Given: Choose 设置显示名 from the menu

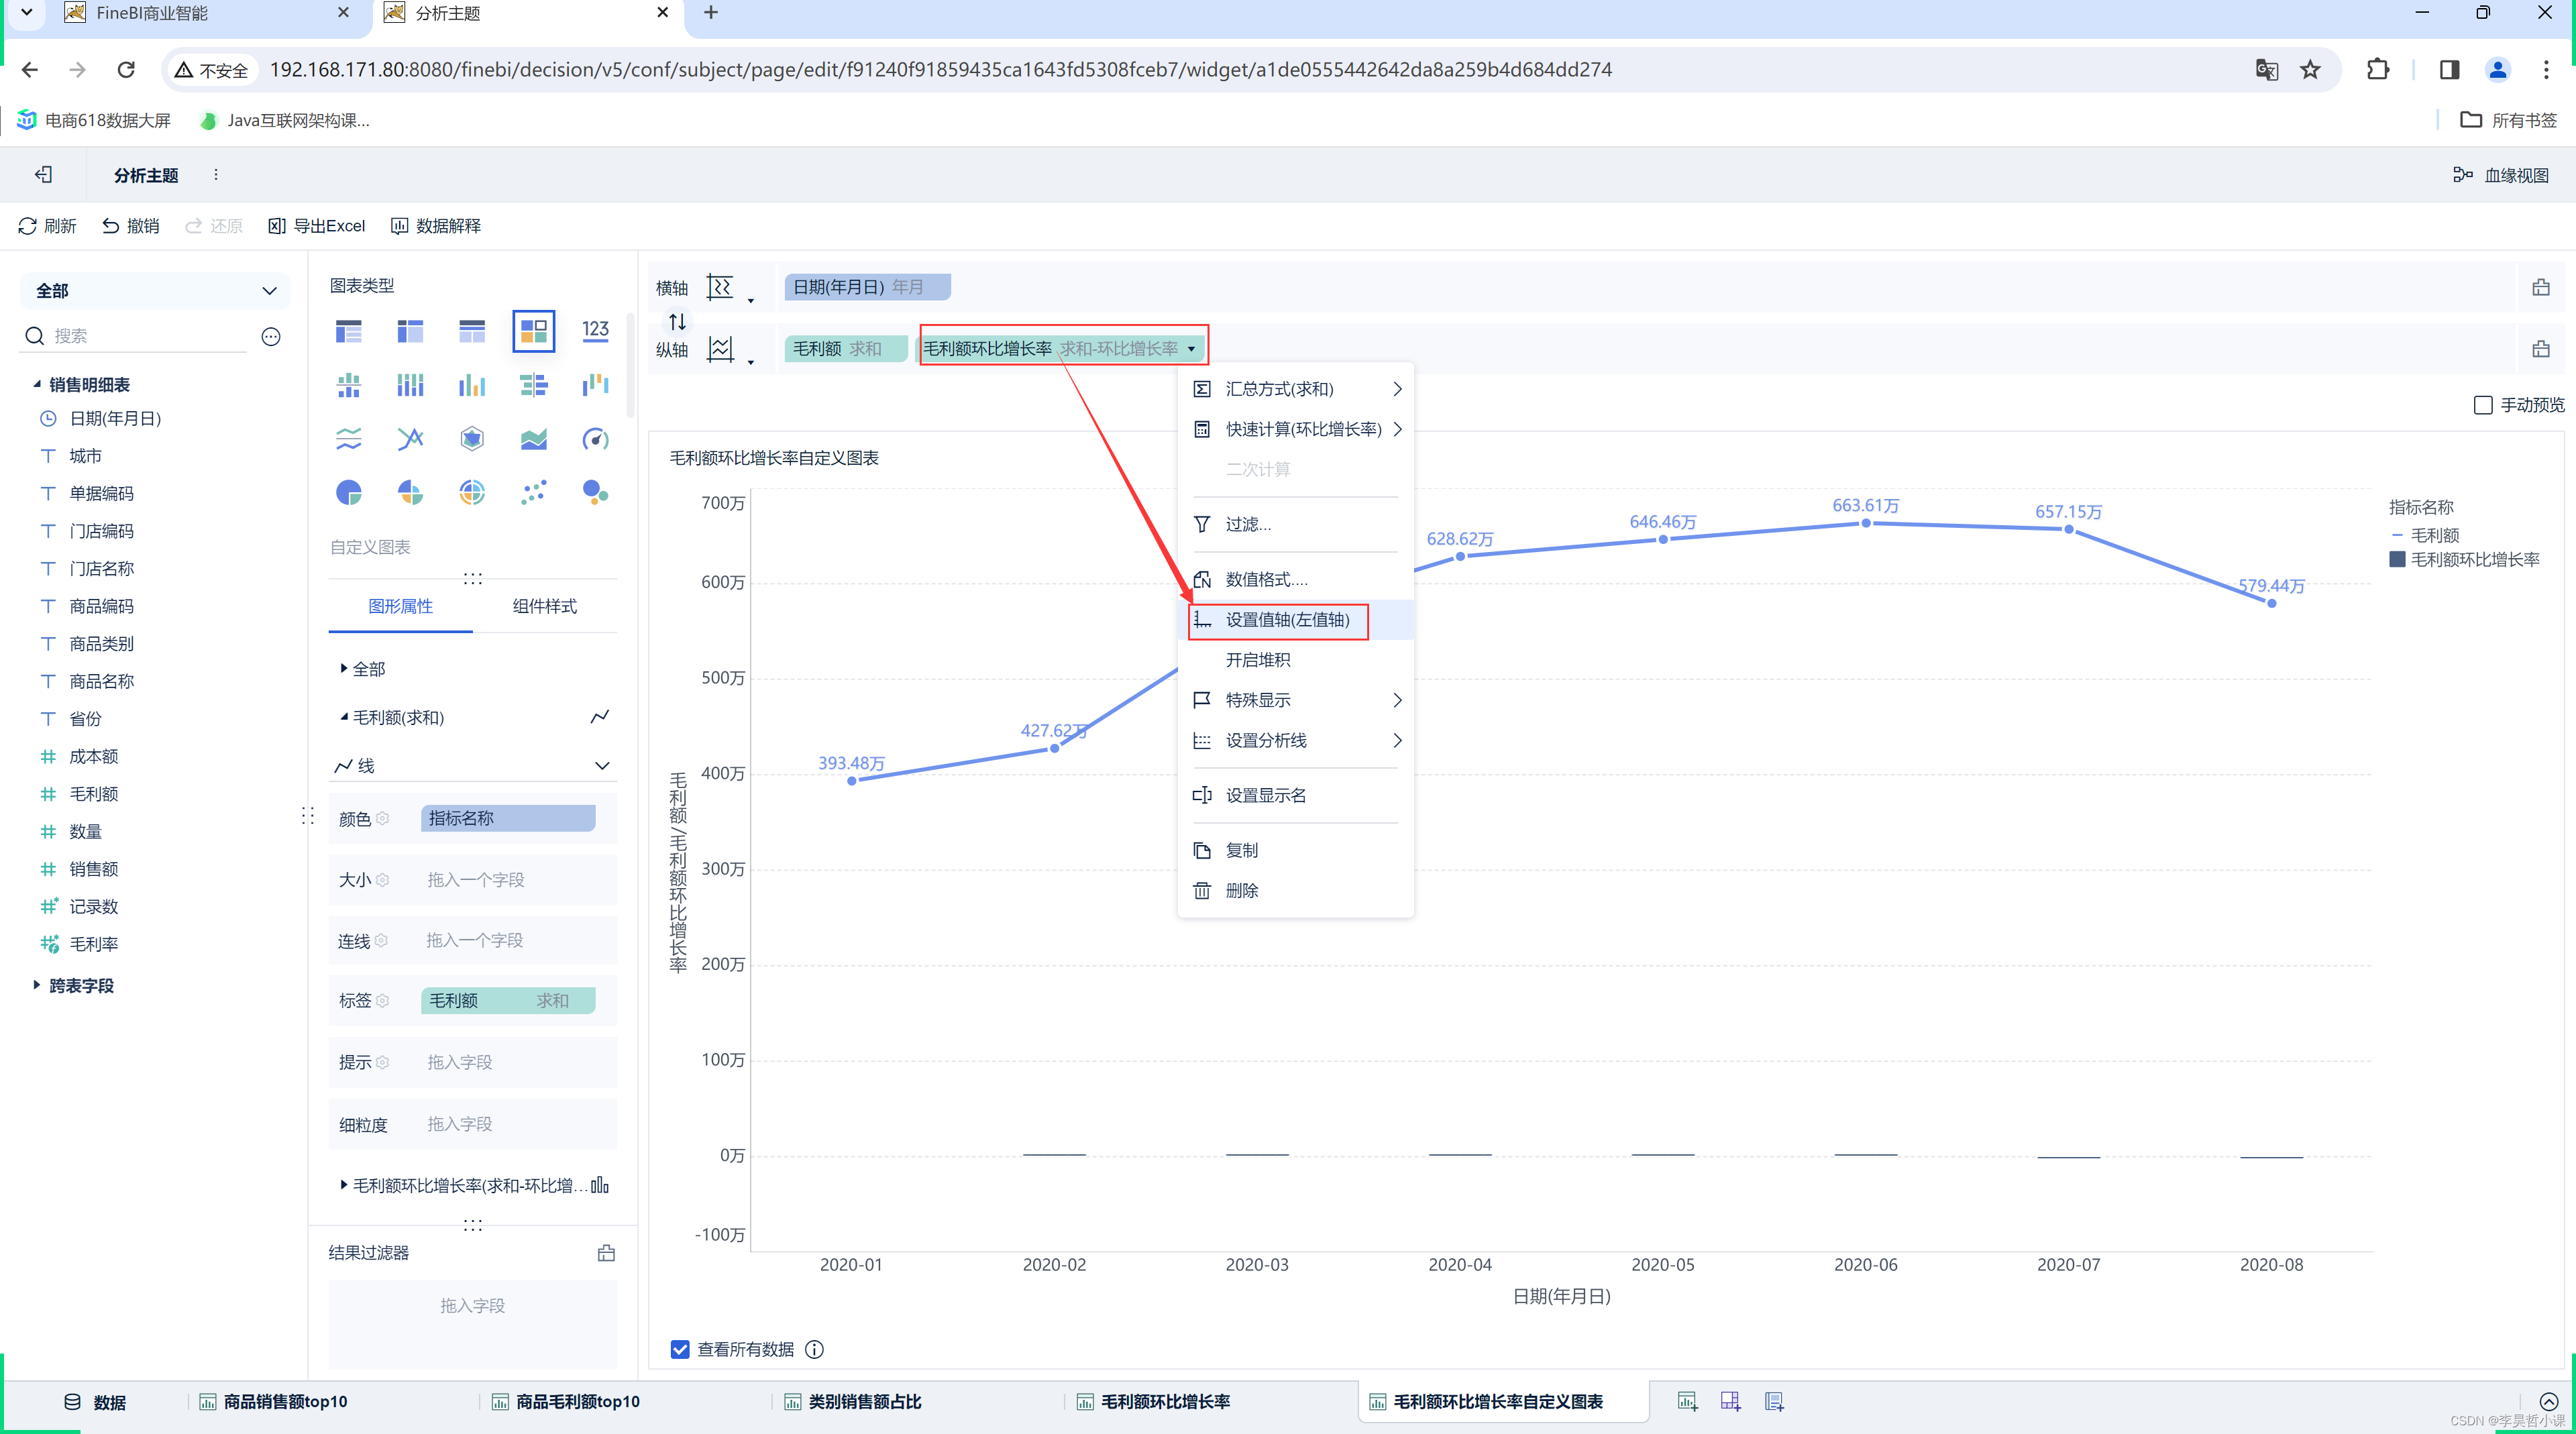Looking at the screenshot, I should [x=1296, y=795].
